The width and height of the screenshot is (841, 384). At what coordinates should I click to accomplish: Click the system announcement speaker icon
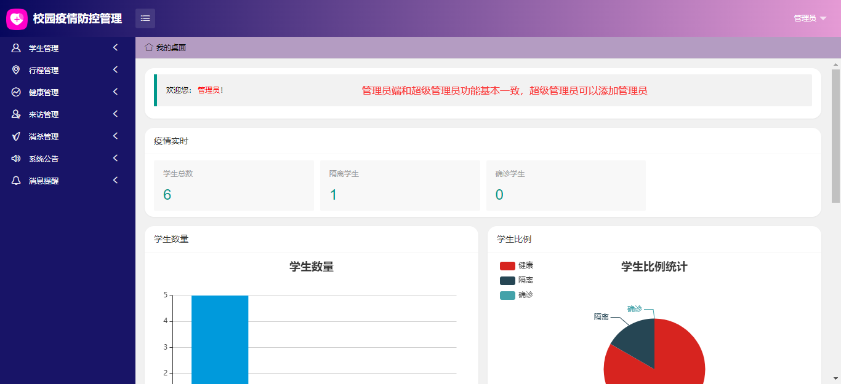(x=16, y=159)
